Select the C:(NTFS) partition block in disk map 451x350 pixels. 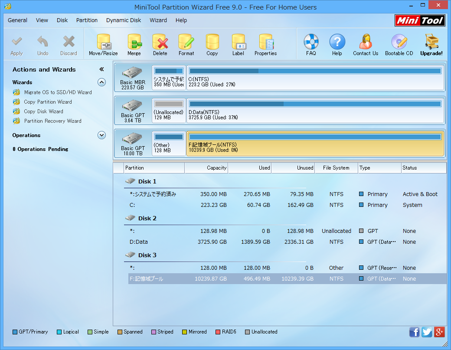coord(316,78)
